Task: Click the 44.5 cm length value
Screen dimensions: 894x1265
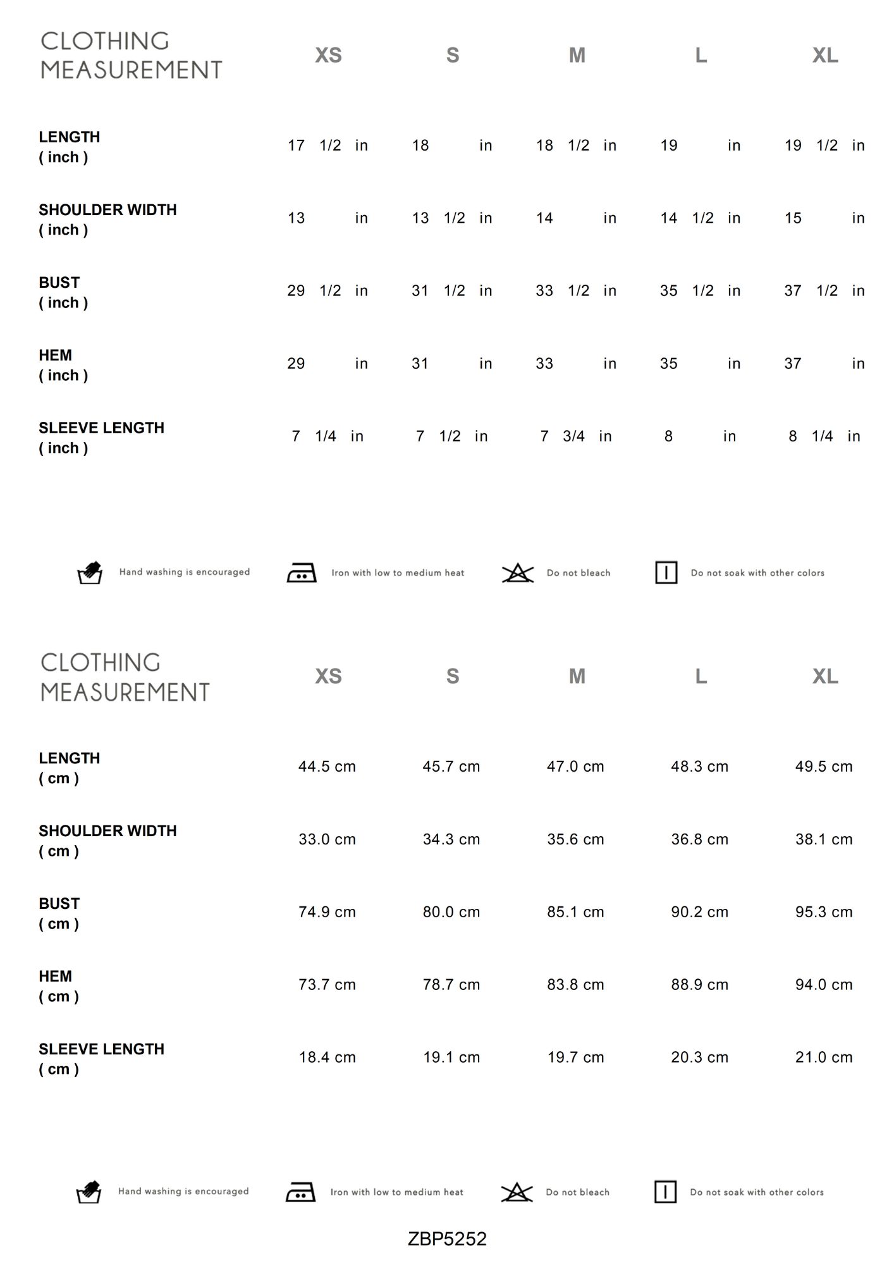Action: coord(327,767)
